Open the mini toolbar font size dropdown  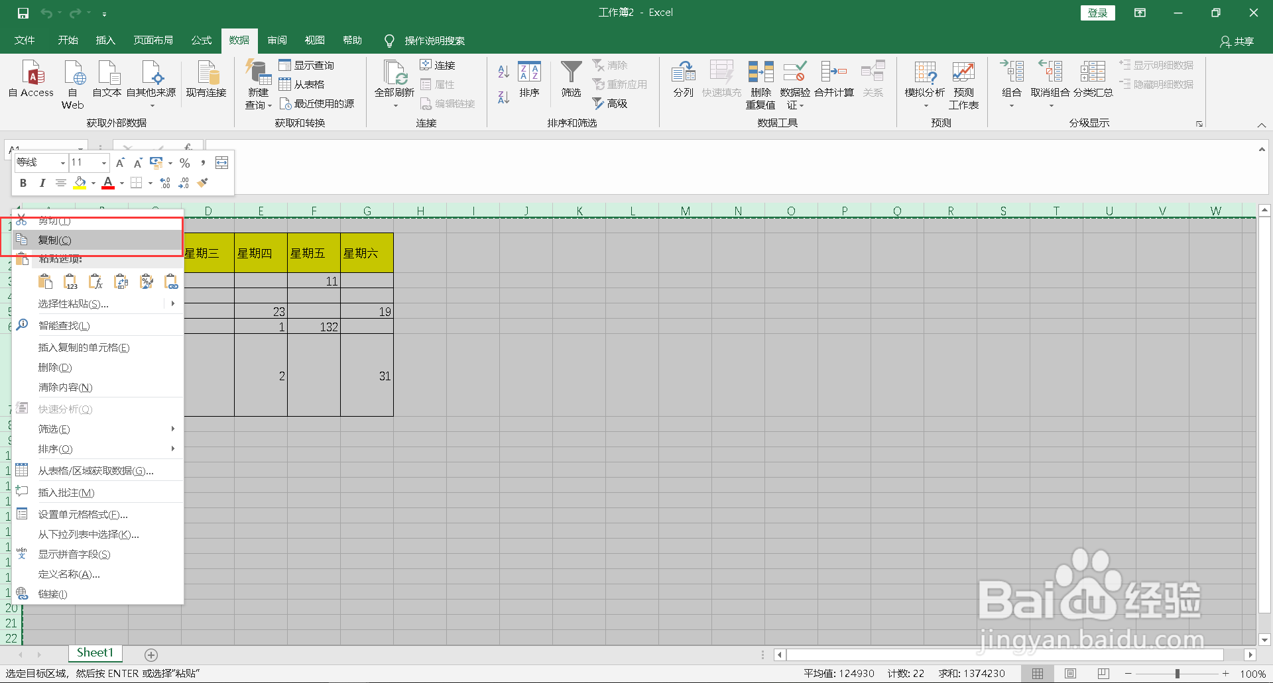coord(104,163)
